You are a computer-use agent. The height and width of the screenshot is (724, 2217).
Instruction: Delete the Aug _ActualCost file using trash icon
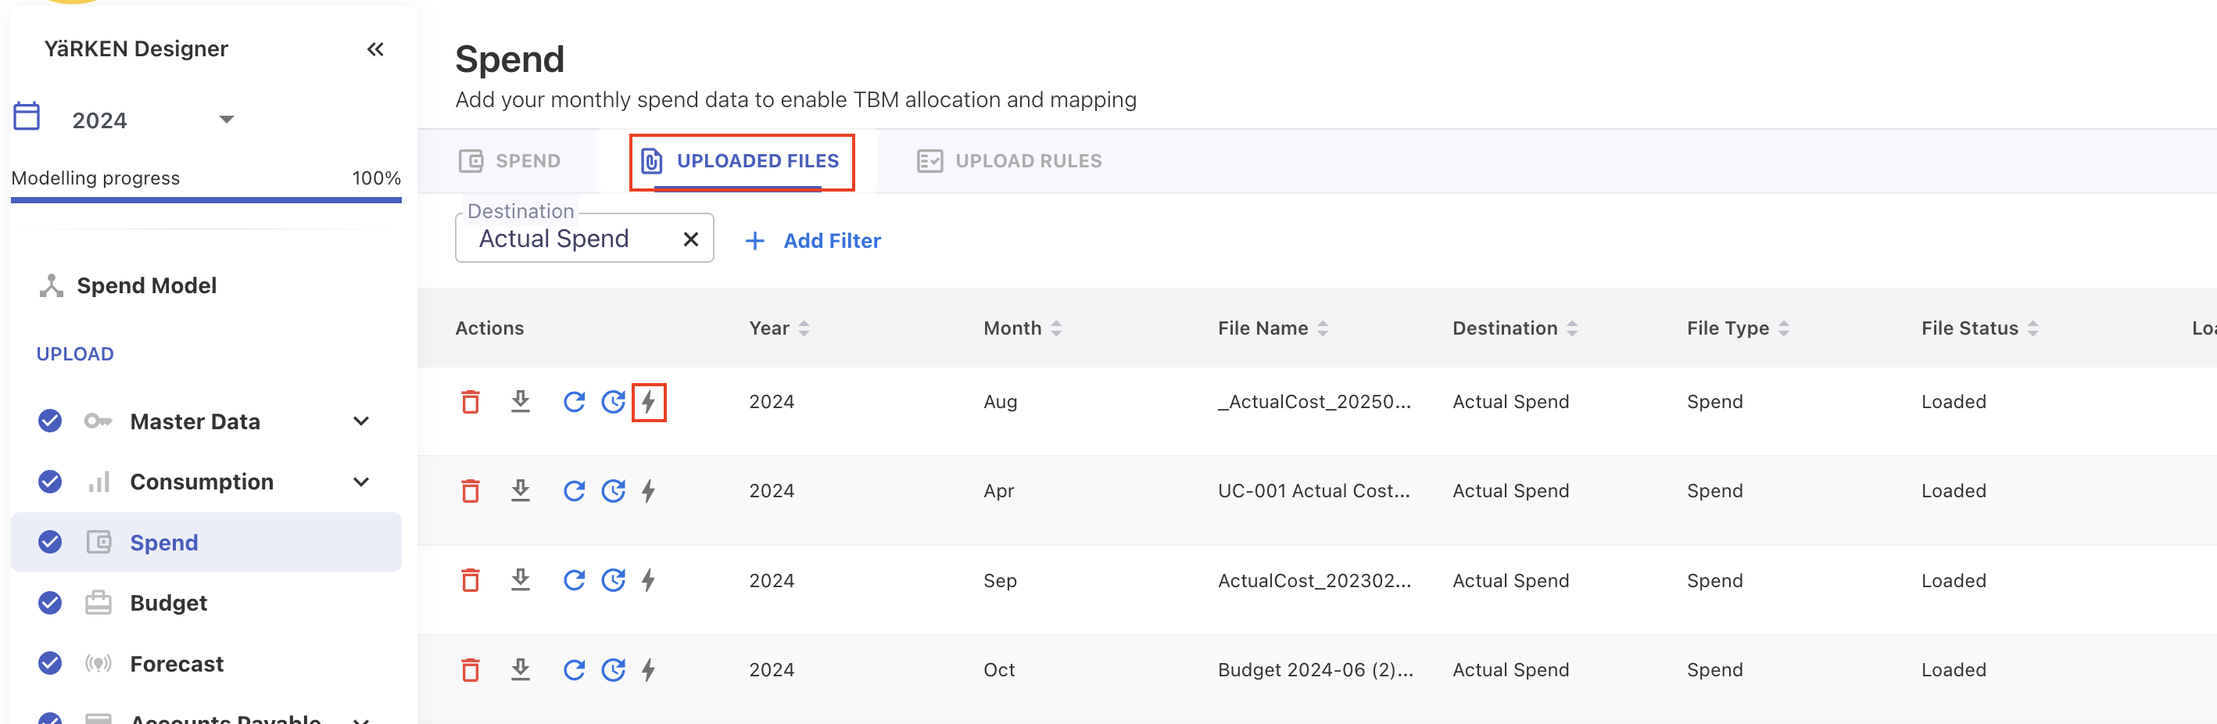pyautogui.click(x=470, y=402)
